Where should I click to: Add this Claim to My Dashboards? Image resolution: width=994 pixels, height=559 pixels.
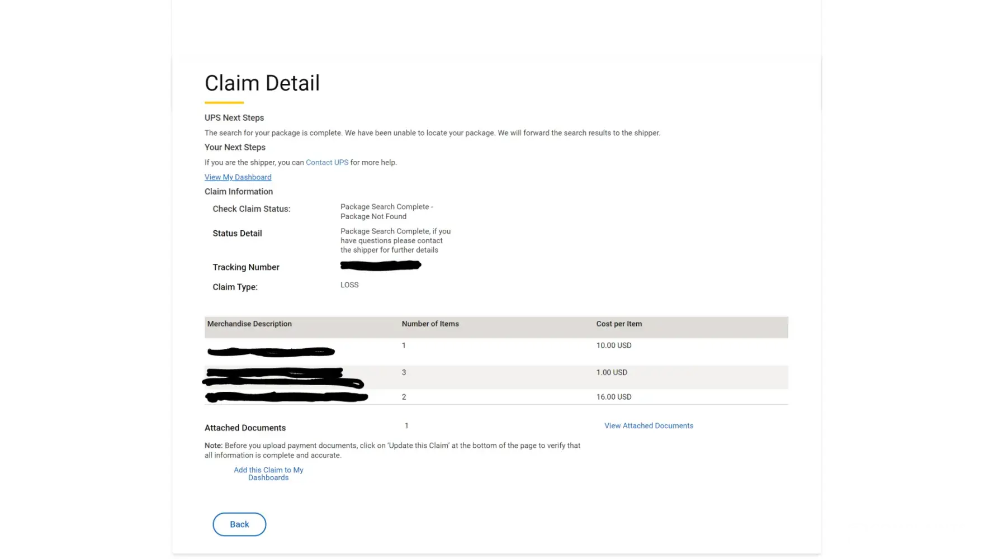click(268, 474)
